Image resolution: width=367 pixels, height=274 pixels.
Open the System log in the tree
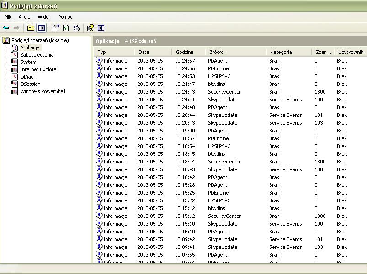point(28,62)
